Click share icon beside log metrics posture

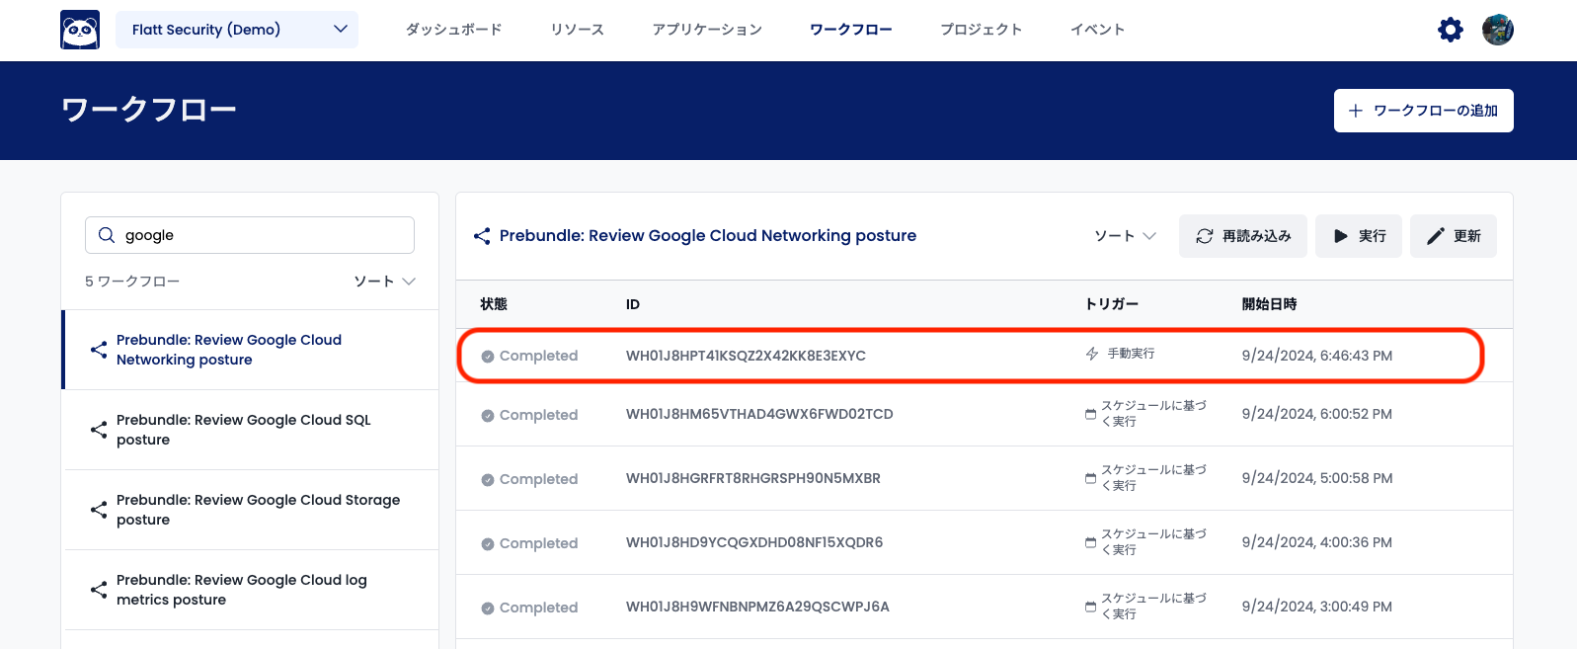tap(99, 590)
